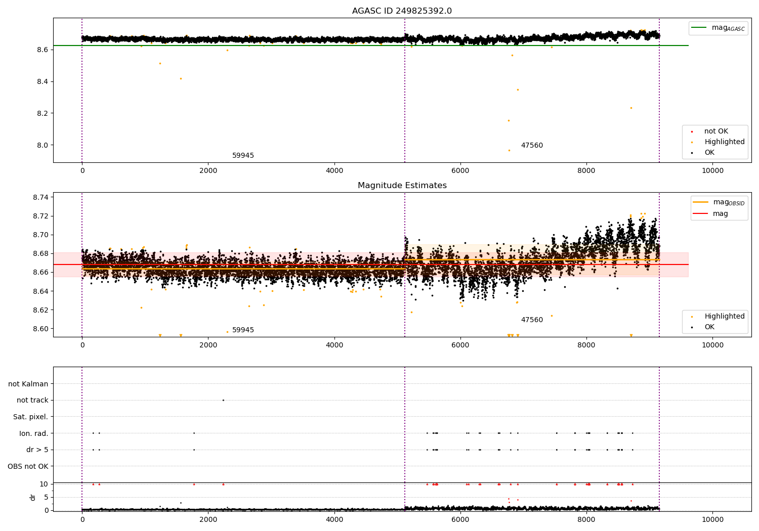Click the 'dr > 5' row label
Image resolution: width=759 pixels, height=531 pixels.
coord(37,450)
